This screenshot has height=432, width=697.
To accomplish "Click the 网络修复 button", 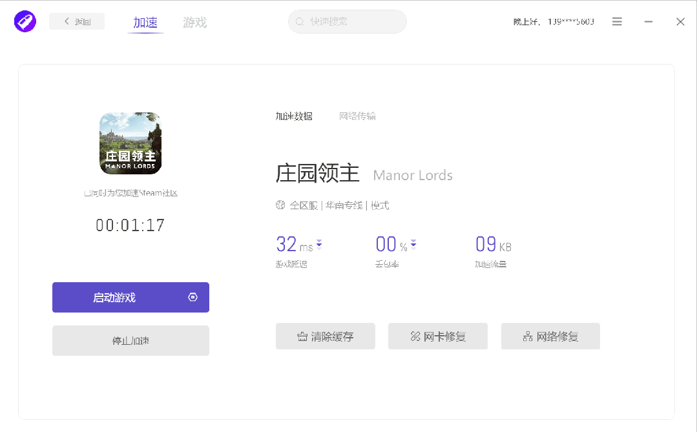I will pyautogui.click(x=550, y=336).
